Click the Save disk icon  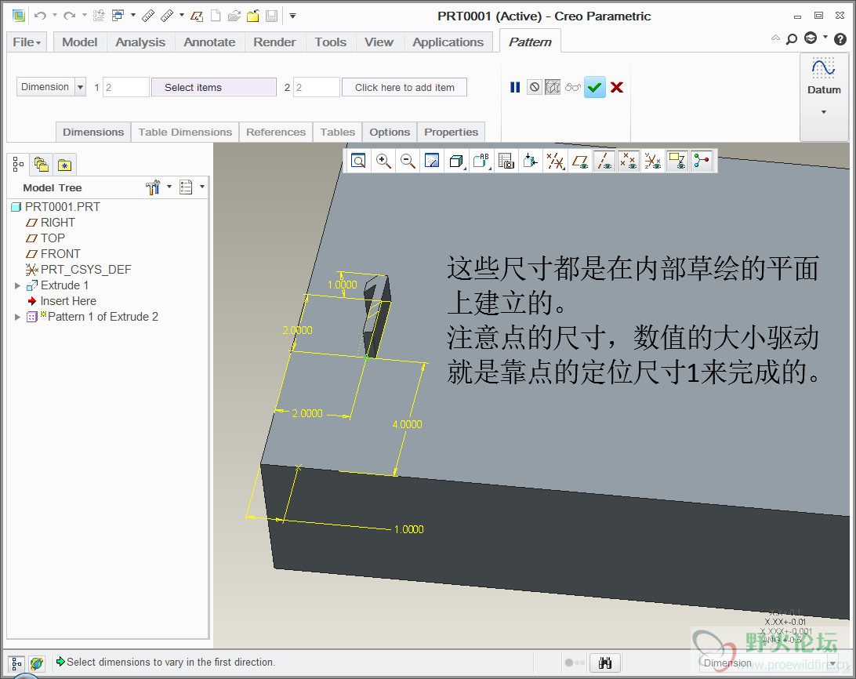tap(271, 16)
